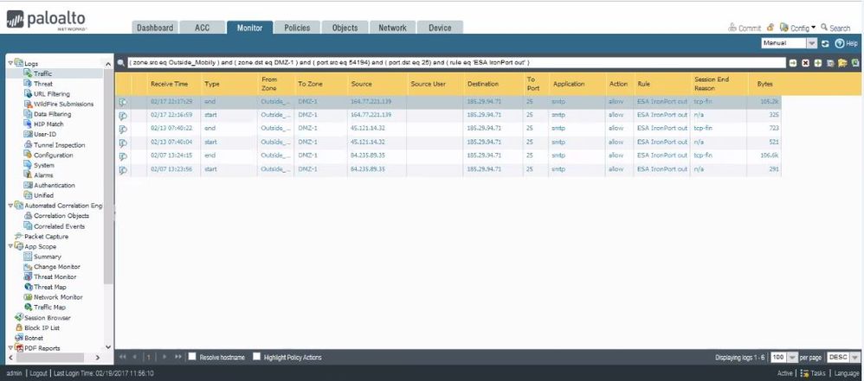
Task: Click the Logout link
Action: pyautogui.click(x=37, y=373)
